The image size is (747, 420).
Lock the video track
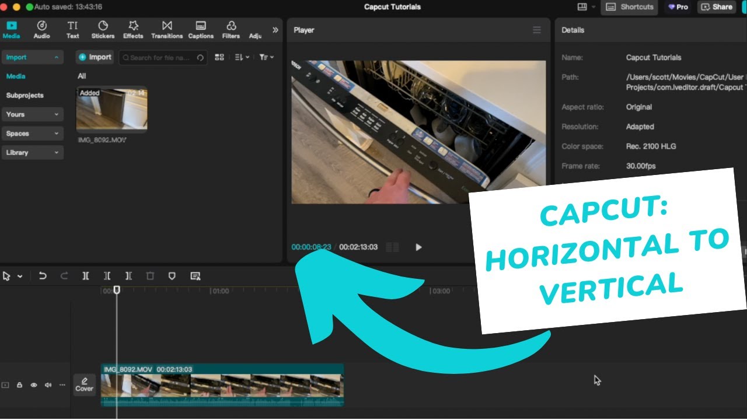coord(19,384)
